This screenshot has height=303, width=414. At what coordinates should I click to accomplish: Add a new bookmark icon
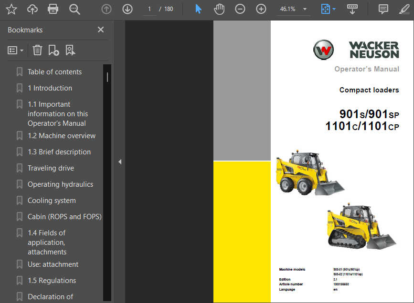[x=53, y=50]
